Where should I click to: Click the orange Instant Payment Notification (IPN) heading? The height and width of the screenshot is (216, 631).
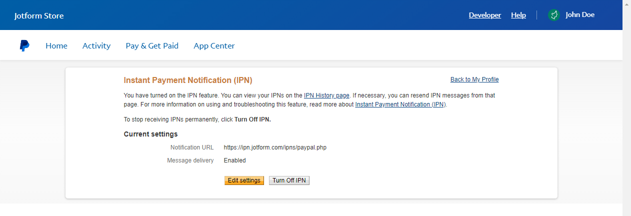(187, 80)
